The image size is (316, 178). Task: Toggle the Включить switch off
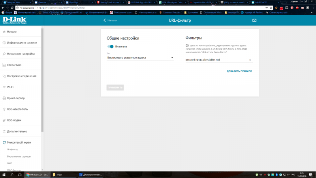point(111,46)
